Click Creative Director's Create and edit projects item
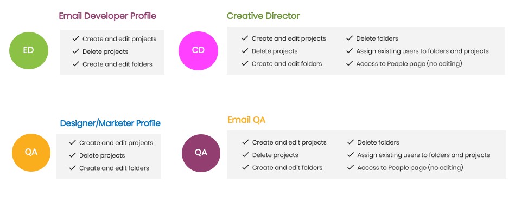 (x=289, y=38)
